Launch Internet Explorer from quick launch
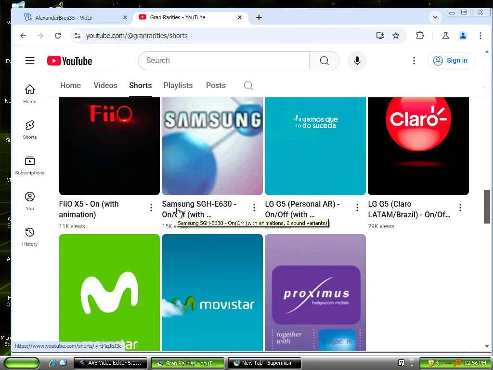493x370 pixels. [52, 363]
